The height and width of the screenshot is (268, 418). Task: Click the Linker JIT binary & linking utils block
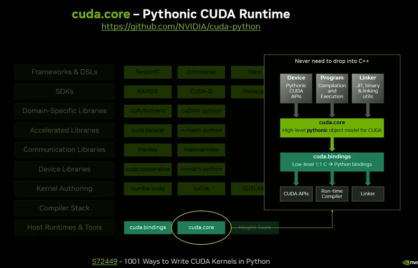tap(368, 88)
